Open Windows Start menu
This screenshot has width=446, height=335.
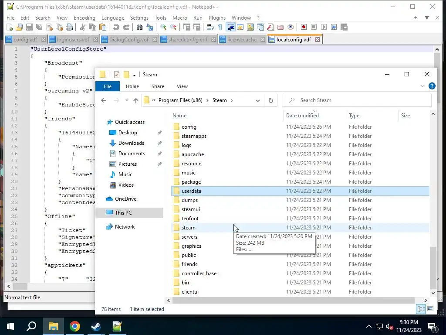click(10, 326)
